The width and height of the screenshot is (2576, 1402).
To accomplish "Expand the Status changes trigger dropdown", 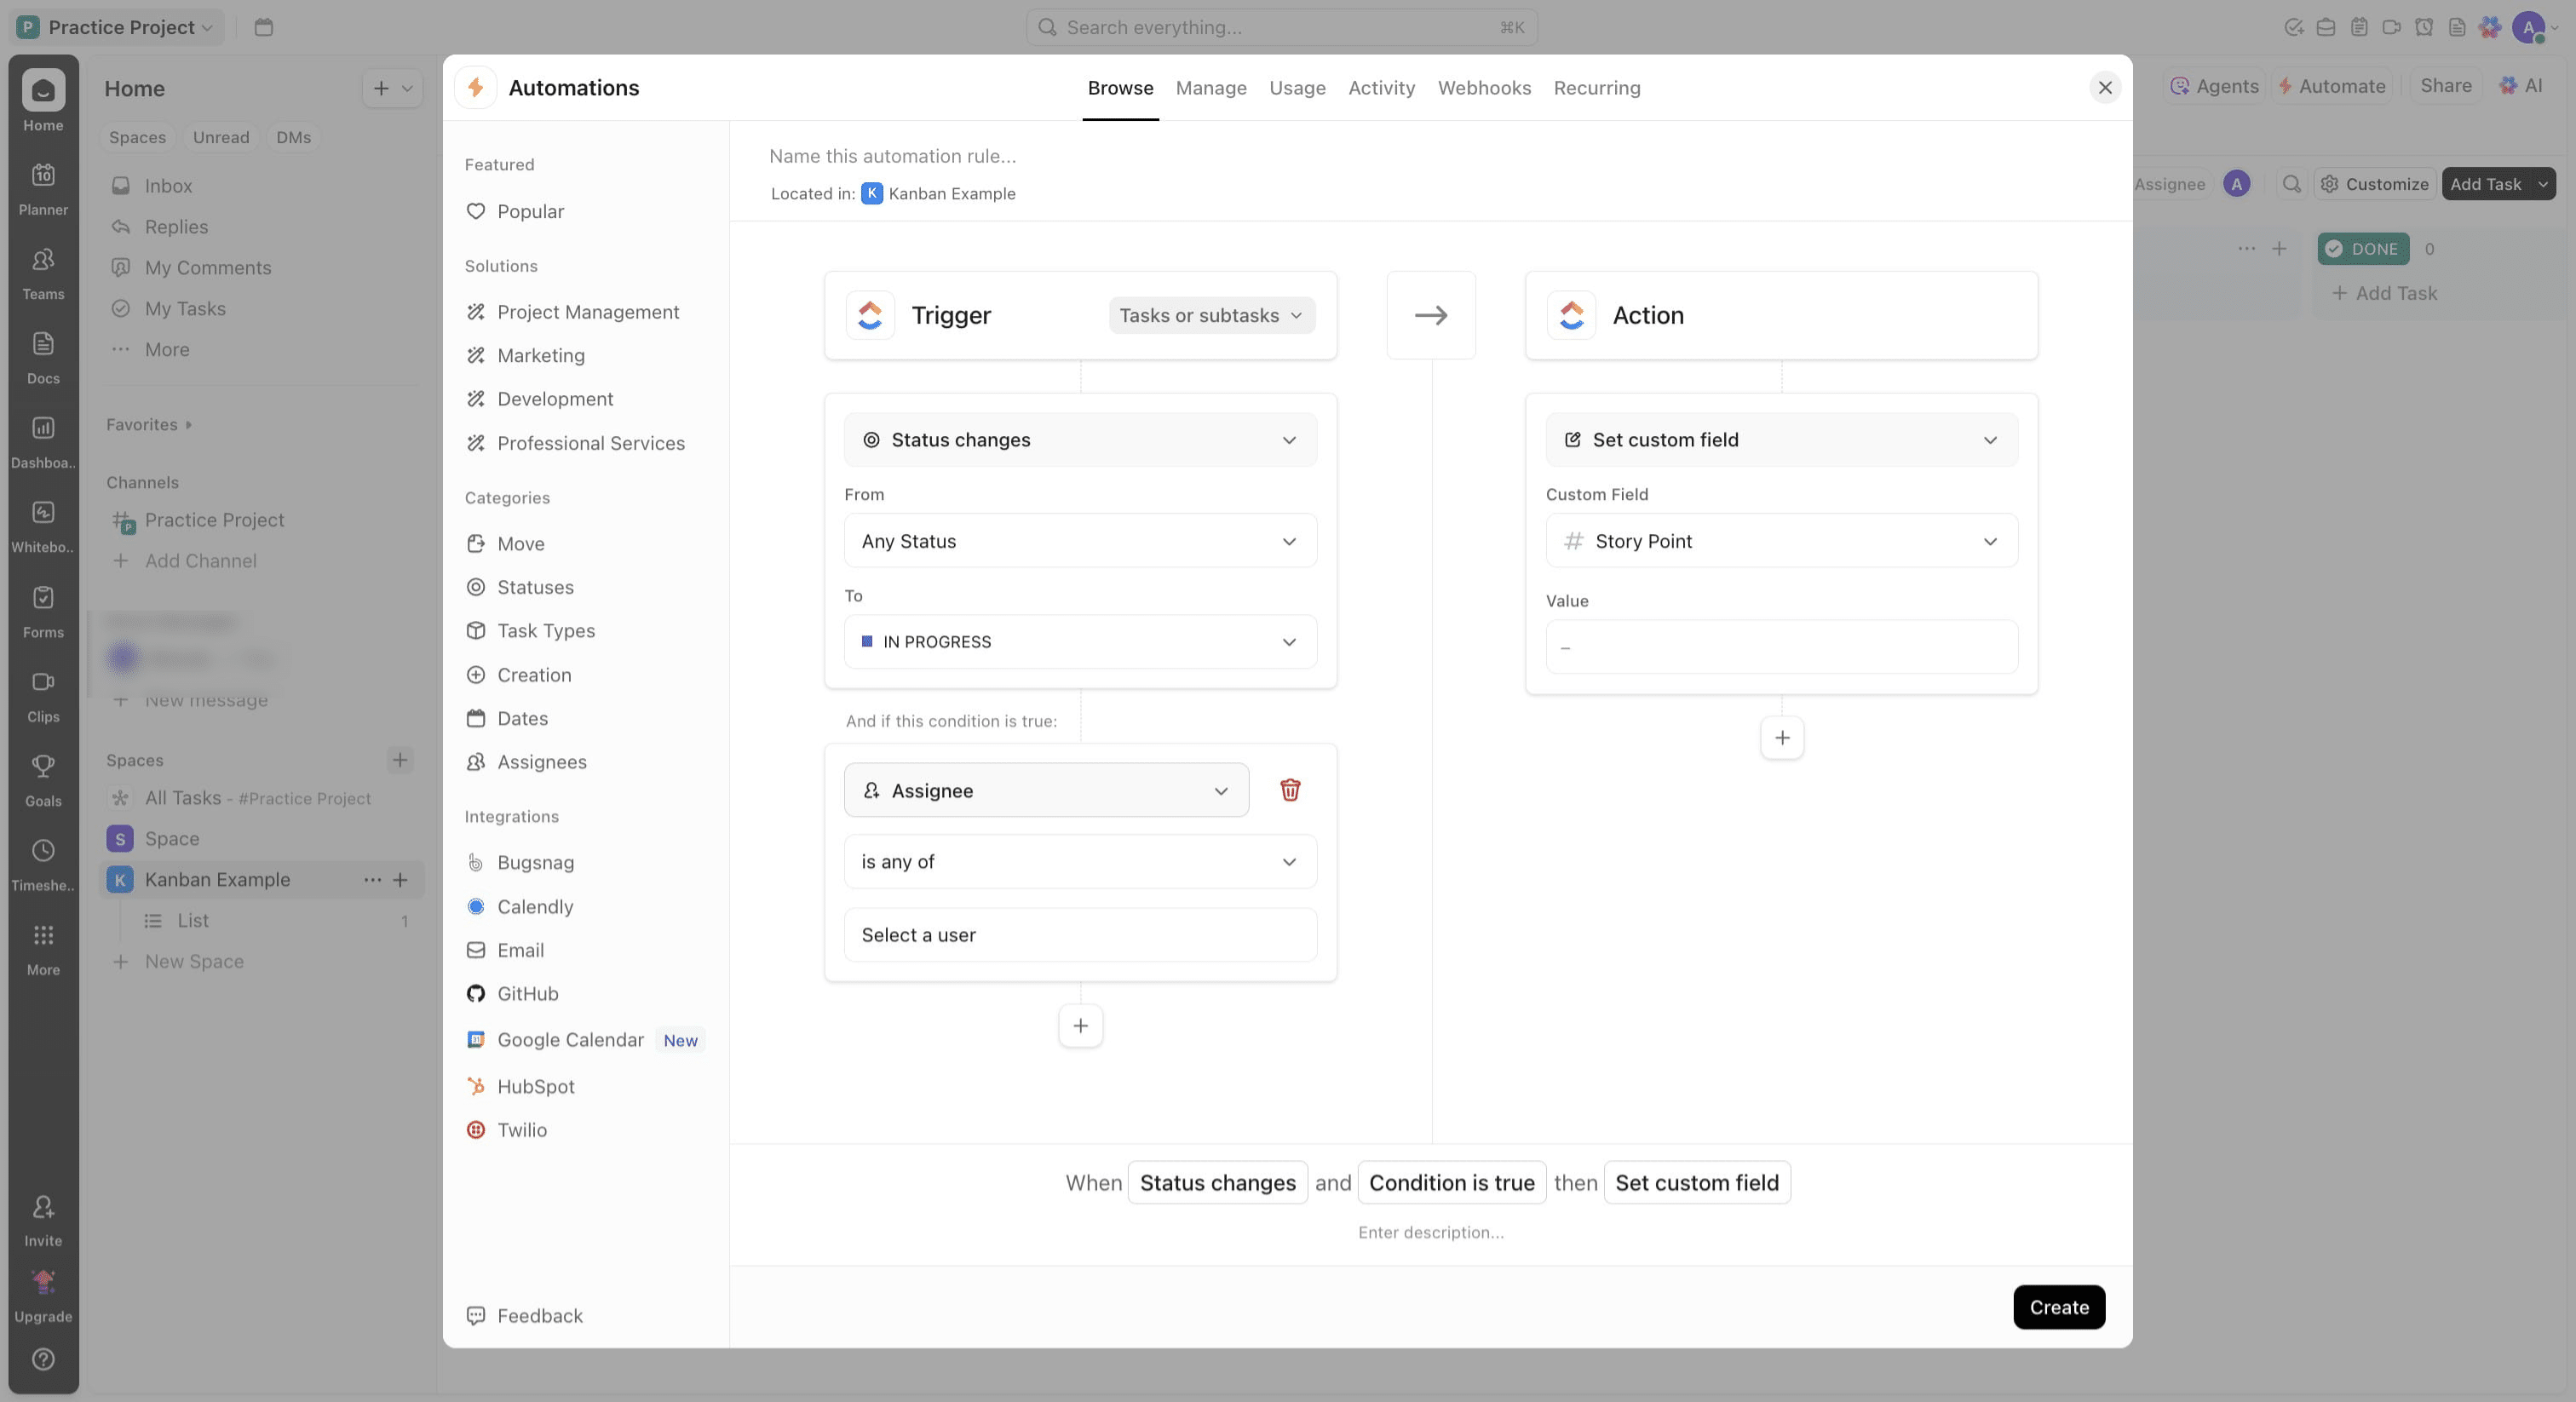I will pos(1080,440).
